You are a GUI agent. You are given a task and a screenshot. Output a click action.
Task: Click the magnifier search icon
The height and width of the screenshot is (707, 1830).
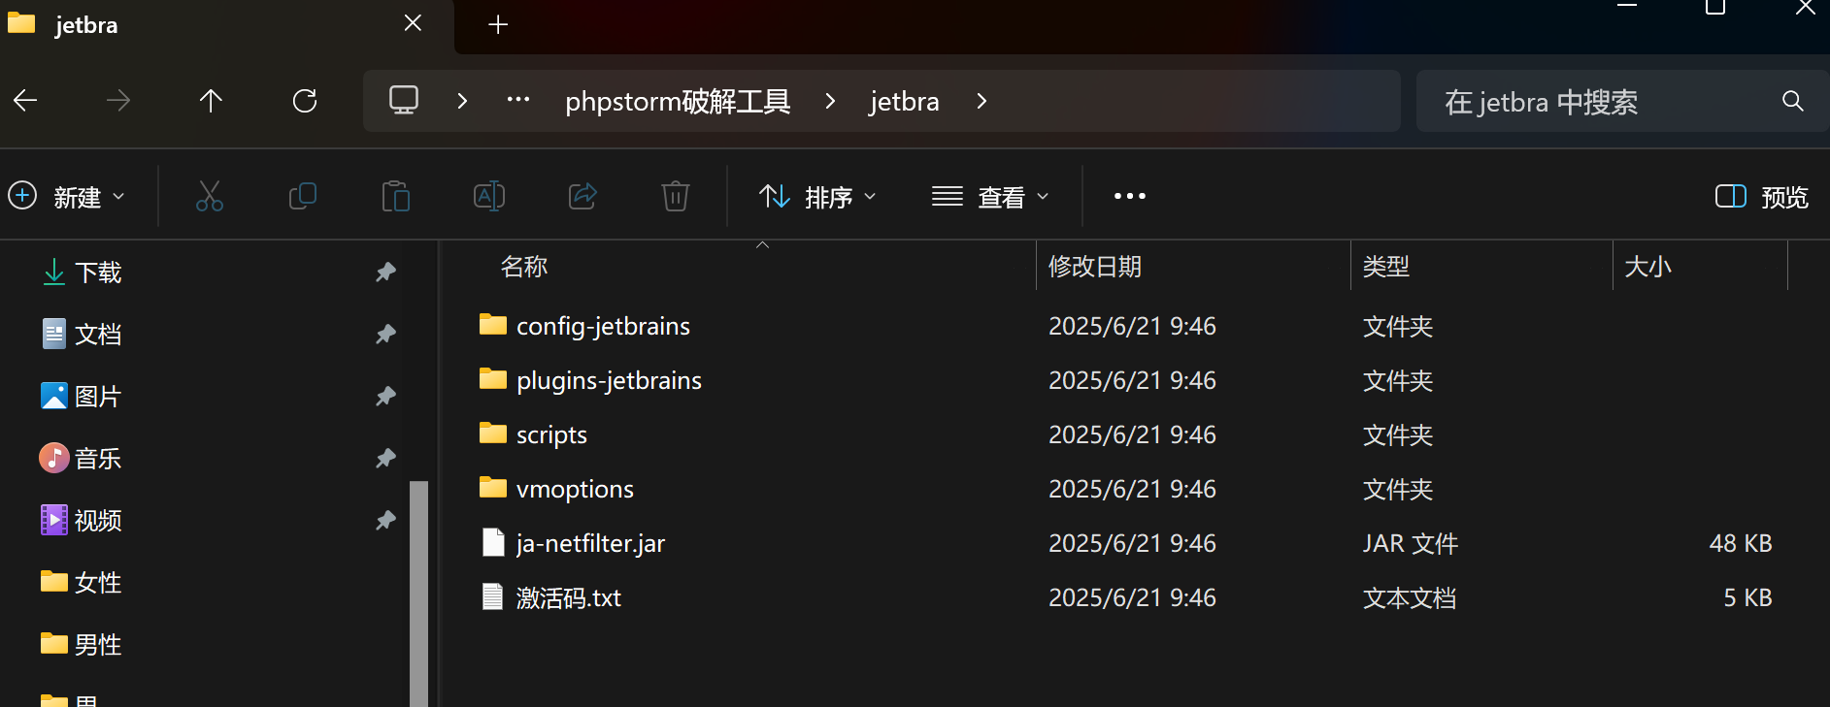pos(1793,101)
